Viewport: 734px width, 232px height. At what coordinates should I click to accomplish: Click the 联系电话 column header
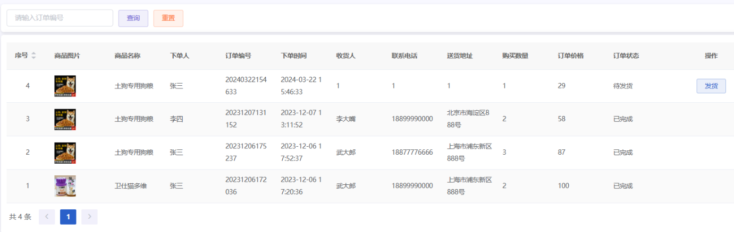tap(404, 56)
